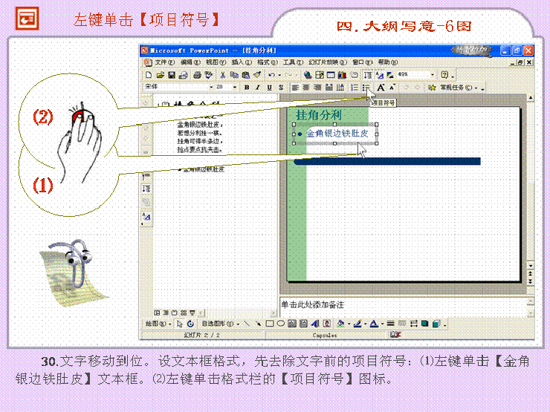Image resolution: width=550 pixels, height=412 pixels.
Task: Insert a chart using bar-chart icon
Action: (342, 75)
